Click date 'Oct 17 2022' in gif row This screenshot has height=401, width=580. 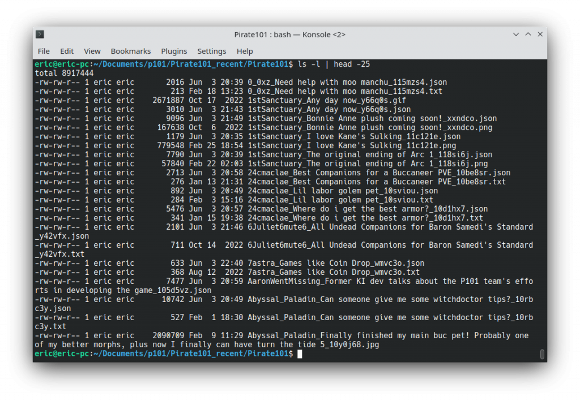pos(216,101)
